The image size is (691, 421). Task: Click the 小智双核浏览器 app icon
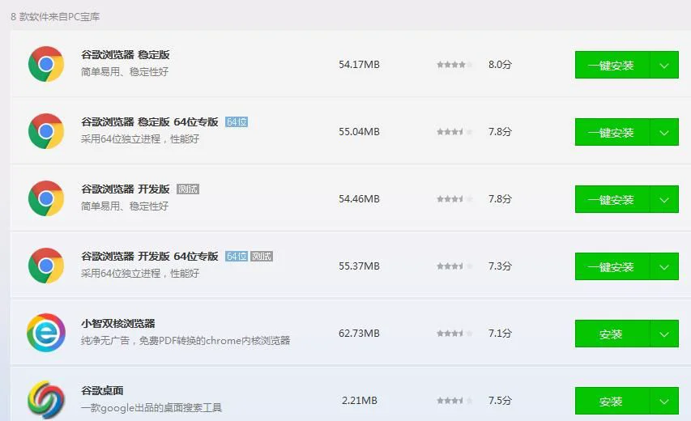pyautogui.click(x=46, y=333)
